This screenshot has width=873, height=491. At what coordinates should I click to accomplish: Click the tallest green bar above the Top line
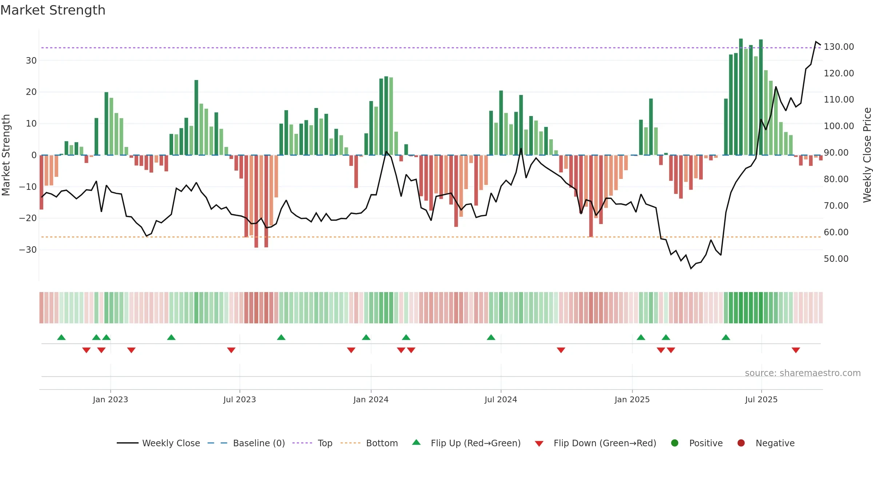pyautogui.click(x=741, y=97)
